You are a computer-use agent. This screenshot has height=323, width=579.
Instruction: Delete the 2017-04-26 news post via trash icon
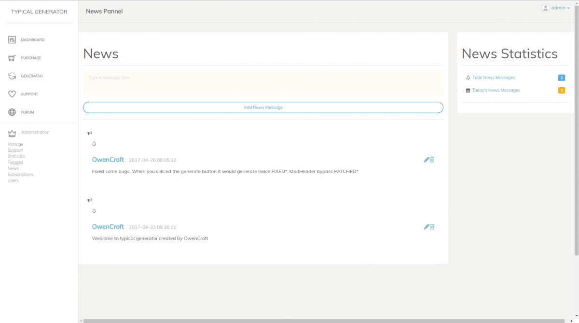(x=432, y=160)
